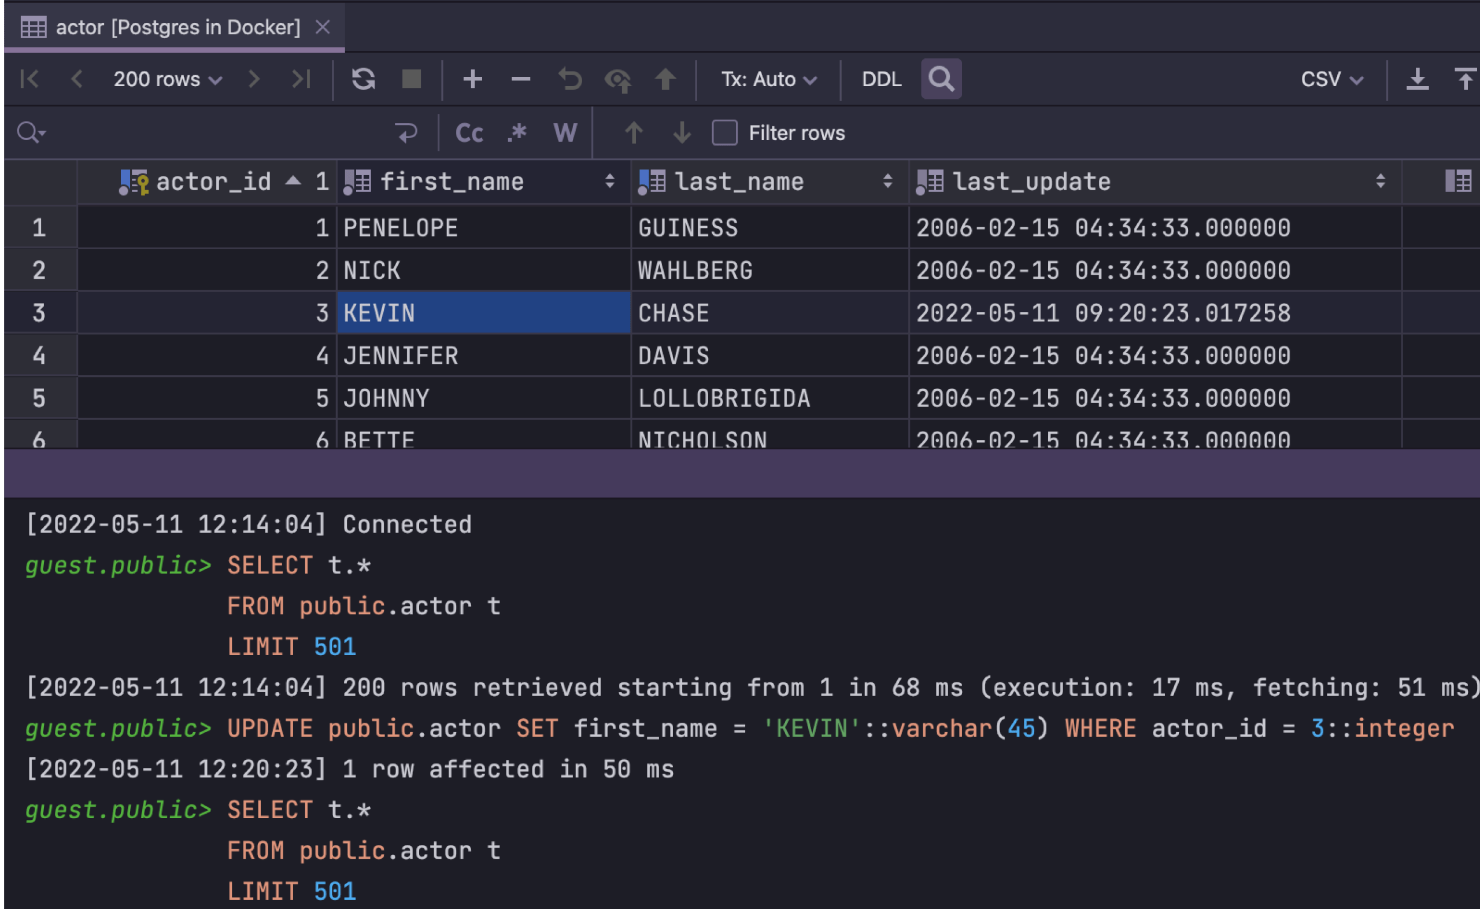The height and width of the screenshot is (909, 1480).
Task: Go to next search occurrence arrow
Action: (x=682, y=132)
